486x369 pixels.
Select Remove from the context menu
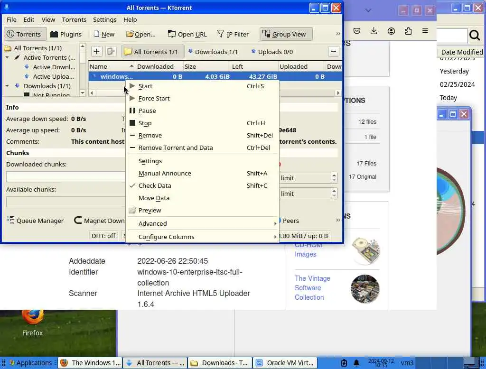(x=202, y=136)
